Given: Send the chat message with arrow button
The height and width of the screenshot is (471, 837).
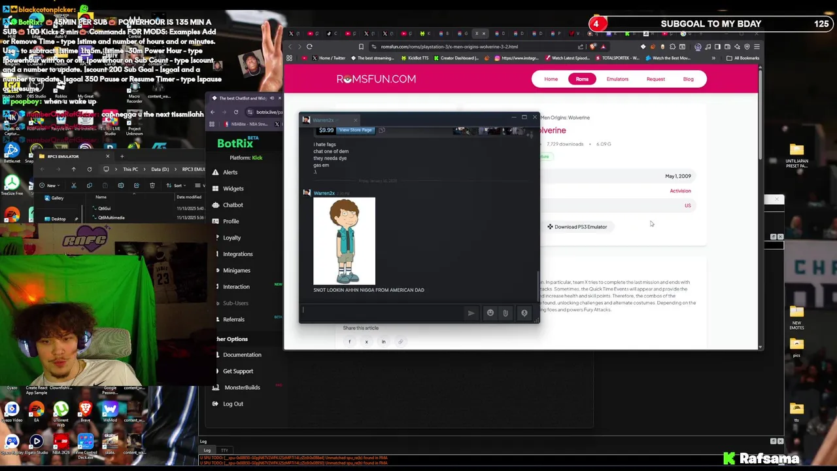Looking at the screenshot, I should tap(471, 313).
